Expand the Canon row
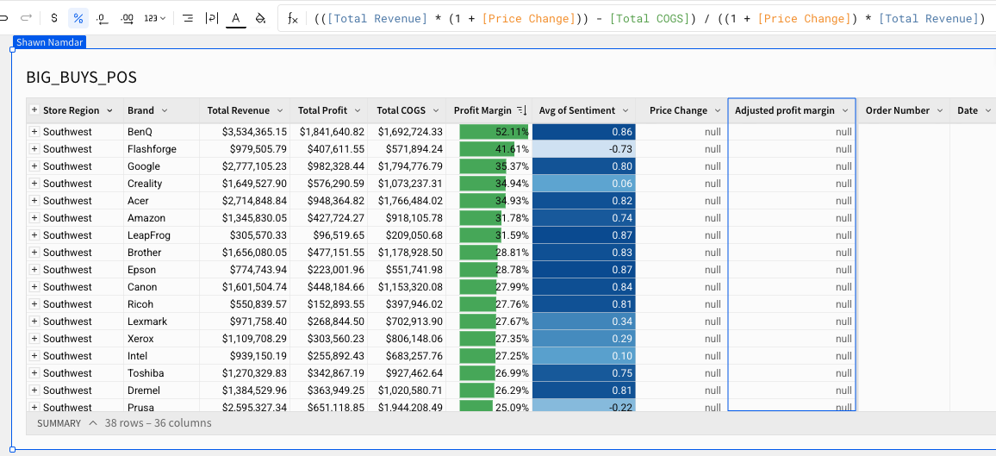This screenshot has width=996, height=456. pos(34,287)
